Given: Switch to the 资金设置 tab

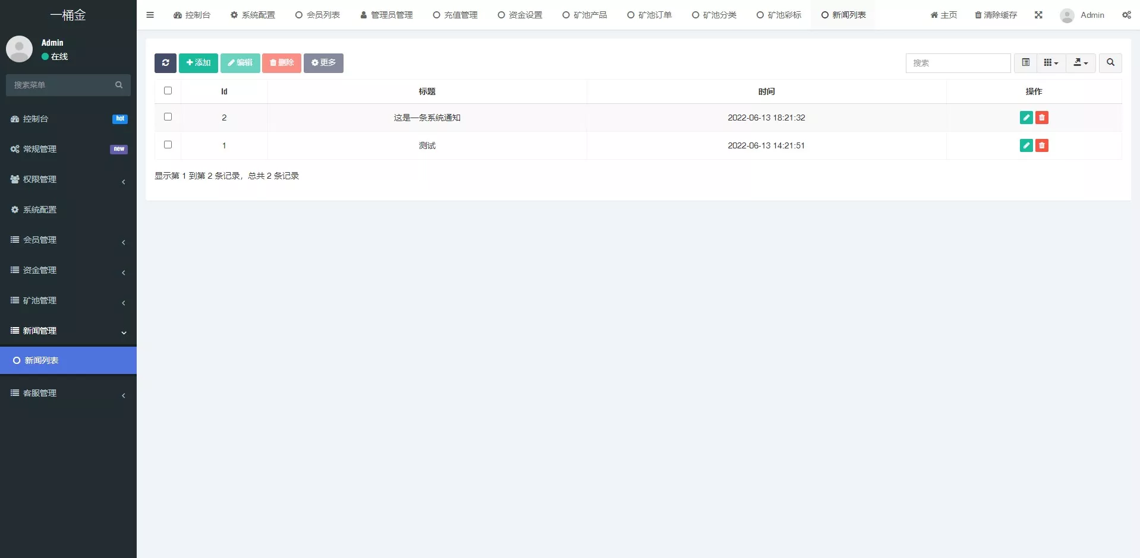Looking at the screenshot, I should 520,15.
